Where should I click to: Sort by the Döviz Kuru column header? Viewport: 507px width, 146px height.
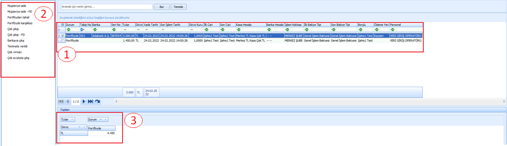click(x=196, y=24)
